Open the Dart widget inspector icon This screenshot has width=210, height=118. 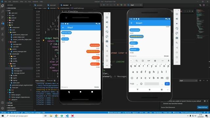(128, 5)
